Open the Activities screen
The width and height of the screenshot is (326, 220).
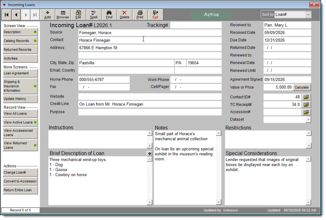(20, 58)
